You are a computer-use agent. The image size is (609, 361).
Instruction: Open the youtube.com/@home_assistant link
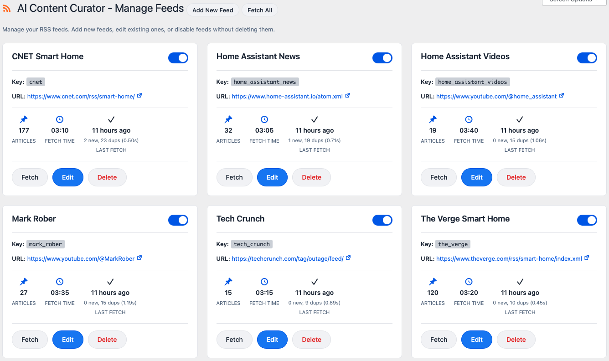[x=496, y=96]
